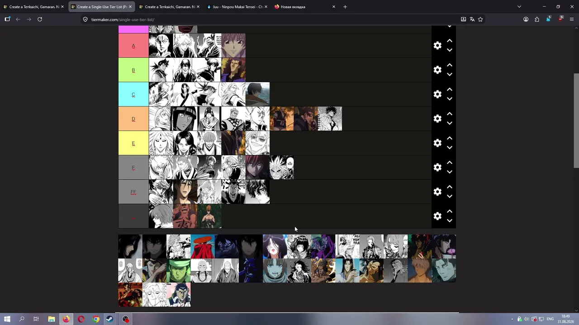Move tier C row up

point(450,89)
